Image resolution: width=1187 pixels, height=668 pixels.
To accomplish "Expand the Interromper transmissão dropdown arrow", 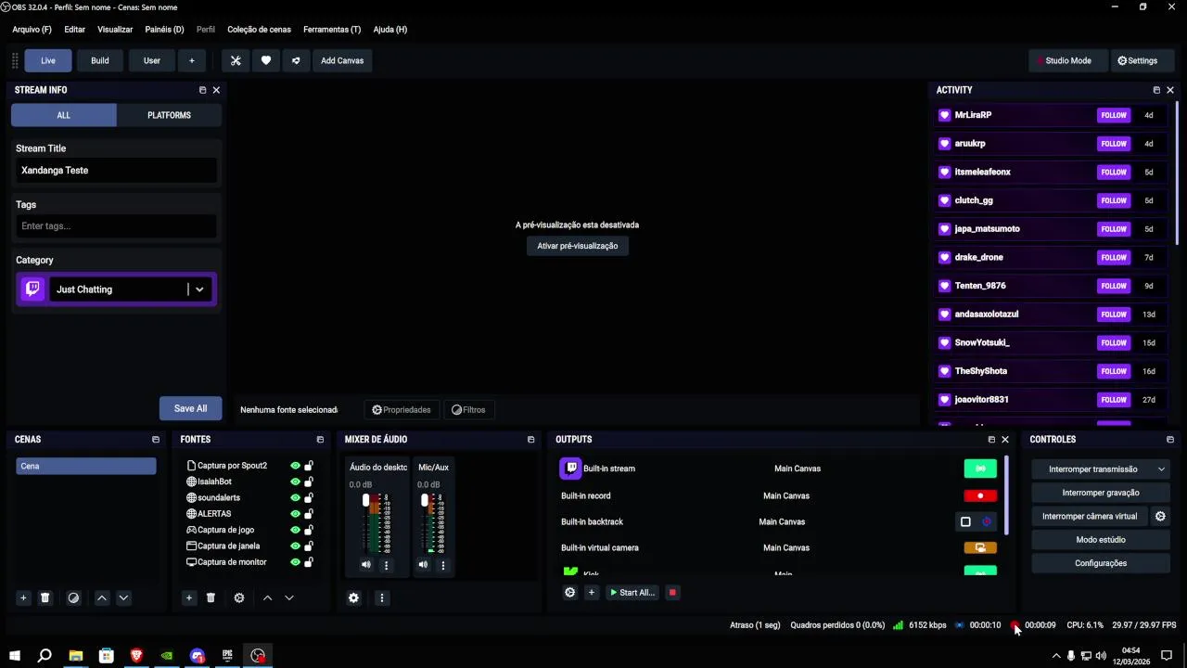I will [x=1161, y=469].
